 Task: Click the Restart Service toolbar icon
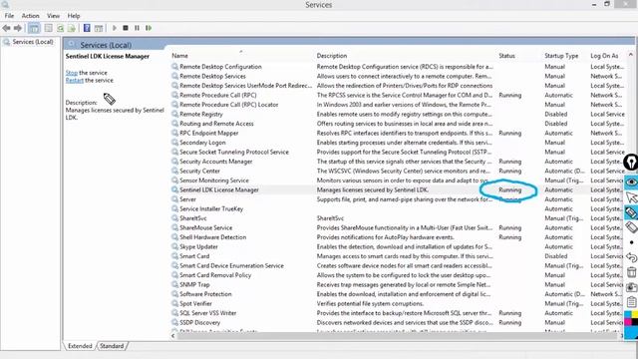[149, 28]
